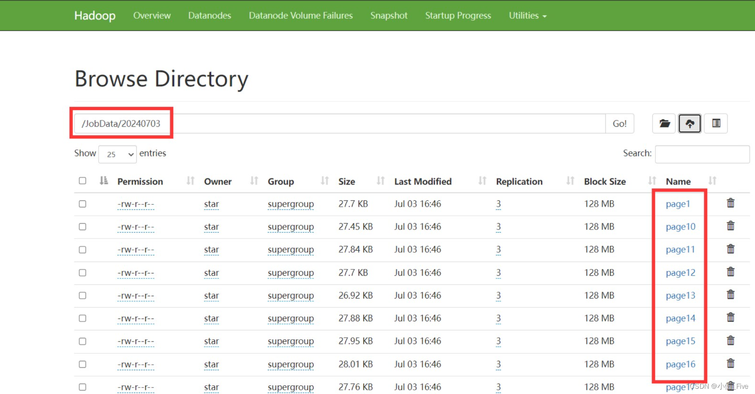
Task: Click the 27.95 KB size cell
Action: [356, 341]
